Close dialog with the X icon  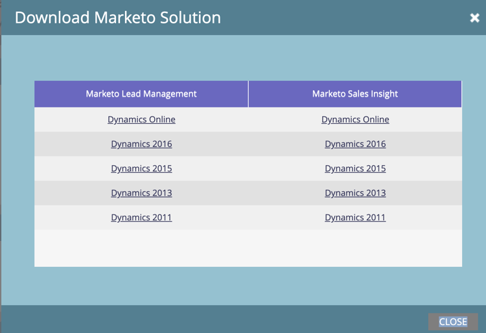tap(474, 17)
